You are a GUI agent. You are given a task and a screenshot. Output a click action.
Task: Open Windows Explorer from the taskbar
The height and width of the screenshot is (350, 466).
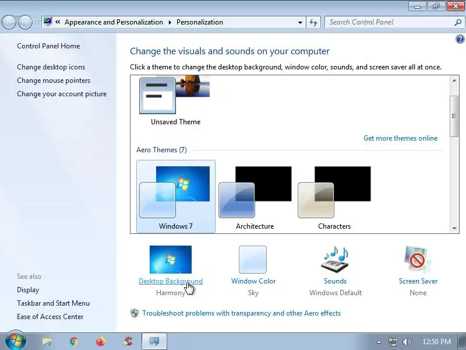tap(47, 341)
